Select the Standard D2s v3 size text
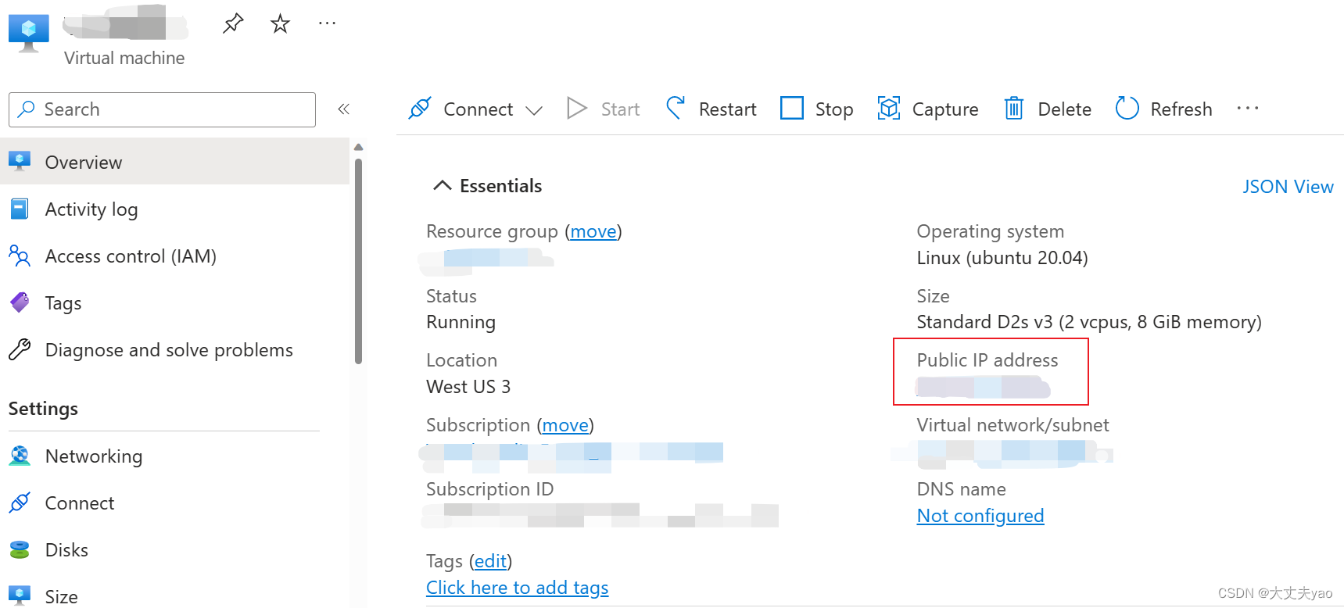Screen dimensions: 1344x608 click(x=1089, y=322)
